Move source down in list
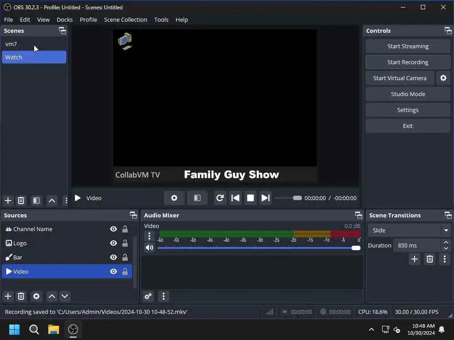The height and width of the screenshot is (340, 454). pos(65,296)
